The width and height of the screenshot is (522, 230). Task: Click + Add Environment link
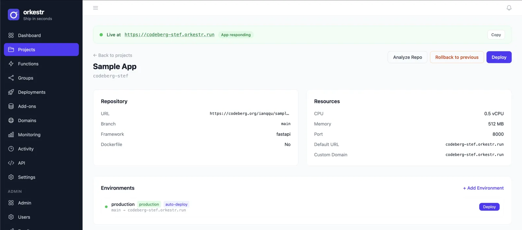pos(483,188)
